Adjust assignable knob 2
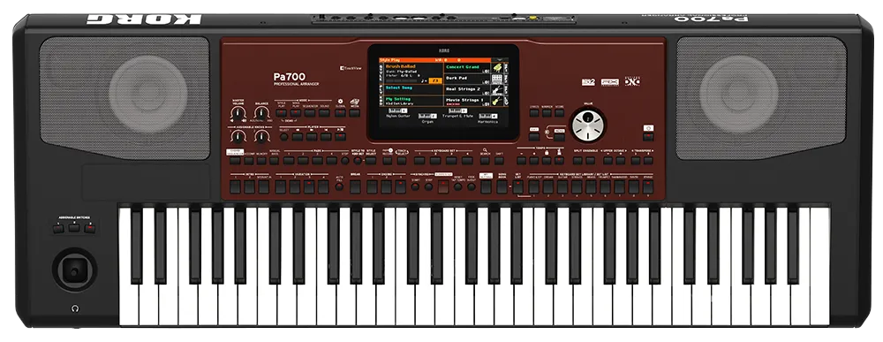The height and width of the screenshot is (342, 883). (262, 137)
